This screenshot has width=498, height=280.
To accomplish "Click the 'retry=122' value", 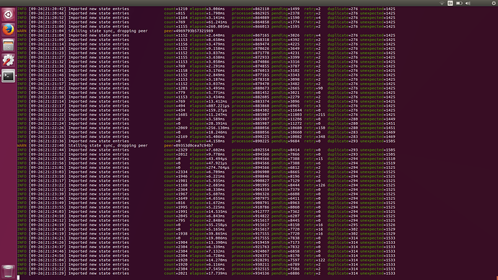I will pyautogui.click(x=315, y=260).
